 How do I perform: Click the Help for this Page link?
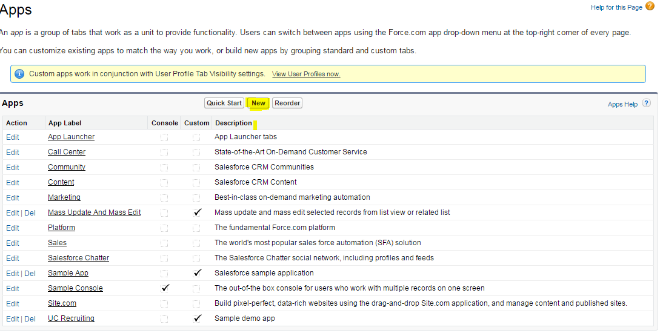[616, 7]
